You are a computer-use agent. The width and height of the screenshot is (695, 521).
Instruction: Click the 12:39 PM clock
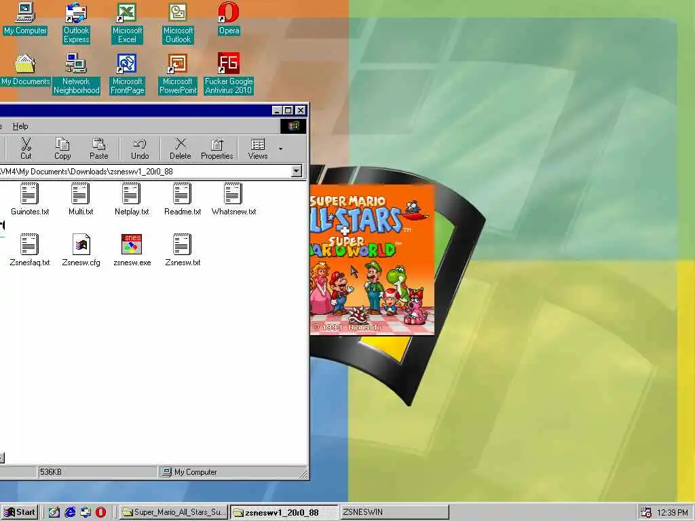click(x=673, y=513)
